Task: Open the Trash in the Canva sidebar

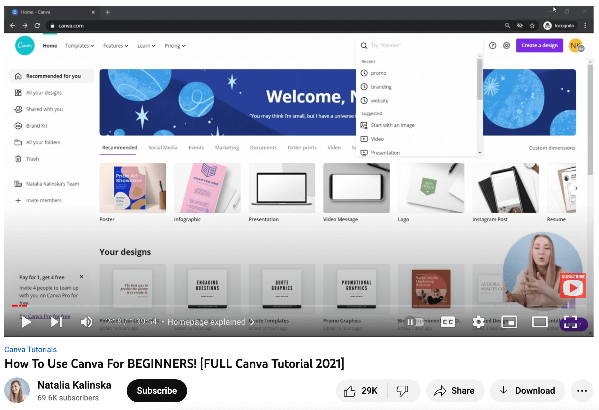Action: point(32,159)
